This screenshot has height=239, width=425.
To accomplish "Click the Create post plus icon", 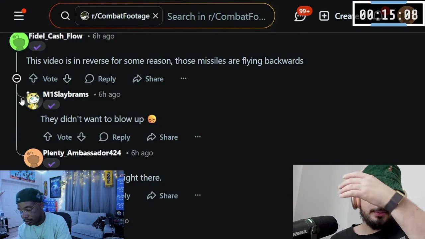I will pyautogui.click(x=324, y=16).
